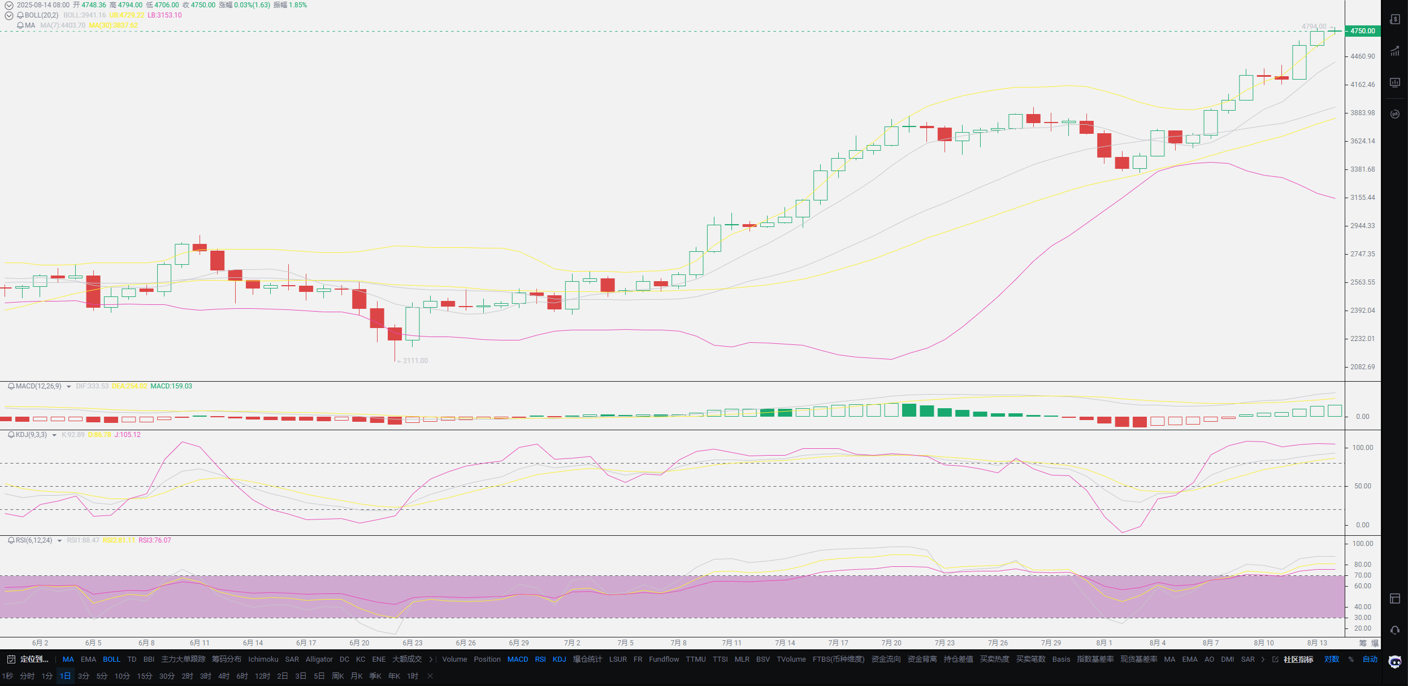Add the Basis sub indicator
Image resolution: width=1408 pixels, height=686 pixels.
tap(1061, 659)
